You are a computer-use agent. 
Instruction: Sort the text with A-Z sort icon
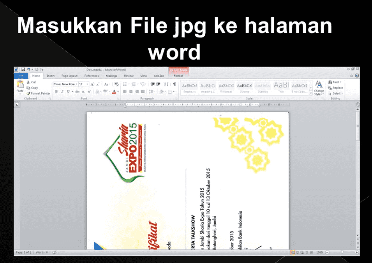(166, 84)
